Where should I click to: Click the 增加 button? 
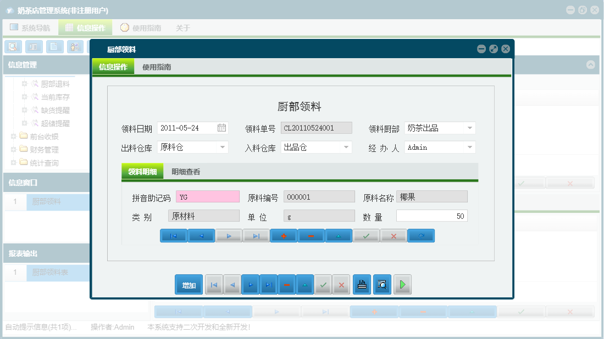[189, 284]
